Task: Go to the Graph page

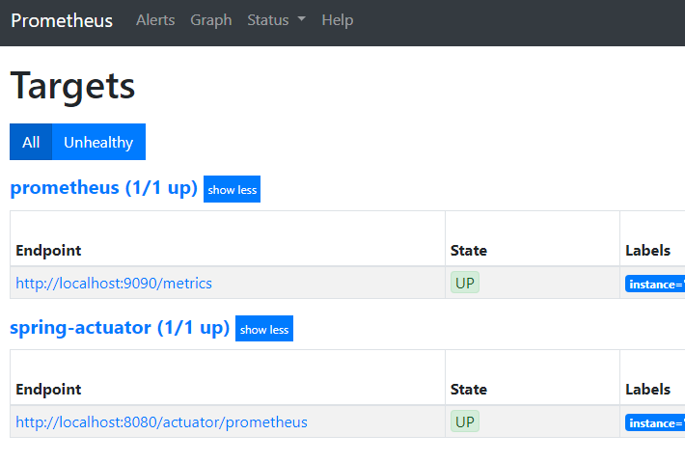Action: [x=210, y=20]
